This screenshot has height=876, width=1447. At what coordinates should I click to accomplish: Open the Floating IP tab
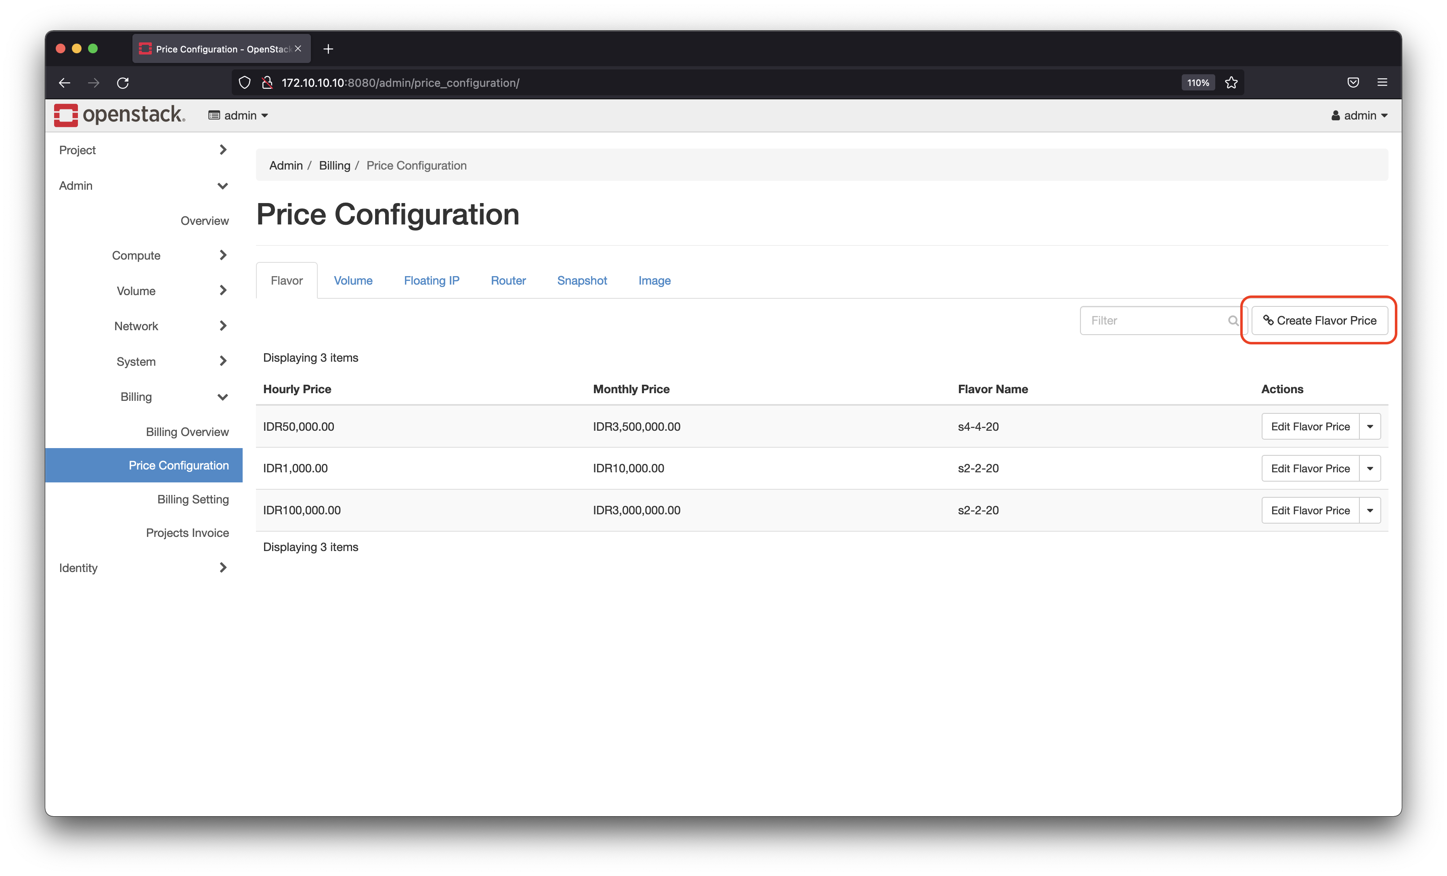click(x=431, y=279)
